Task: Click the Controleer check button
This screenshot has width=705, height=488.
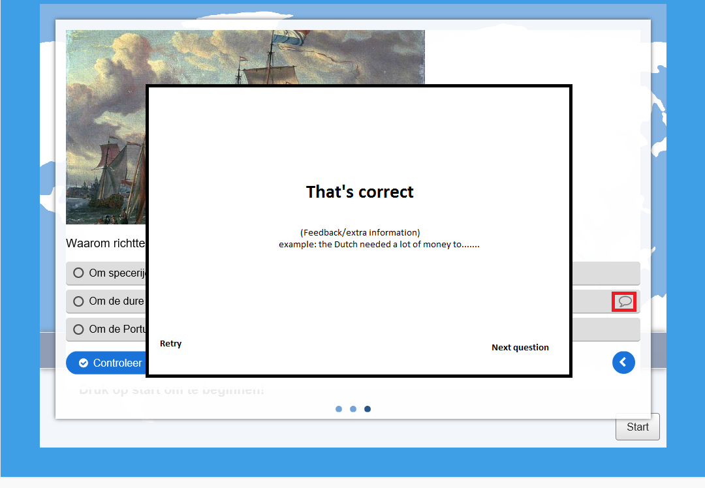Action: pyautogui.click(x=106, y=363)
